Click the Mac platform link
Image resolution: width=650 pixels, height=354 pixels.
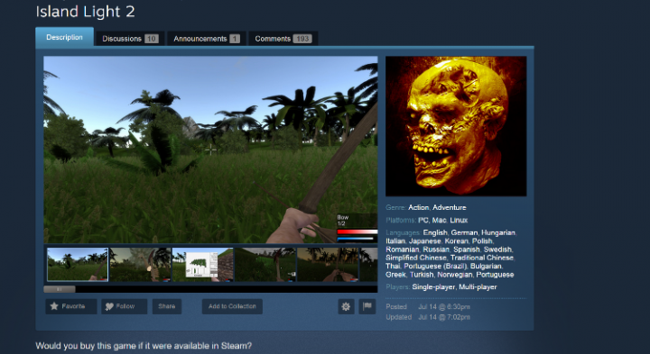coord(439,221)
